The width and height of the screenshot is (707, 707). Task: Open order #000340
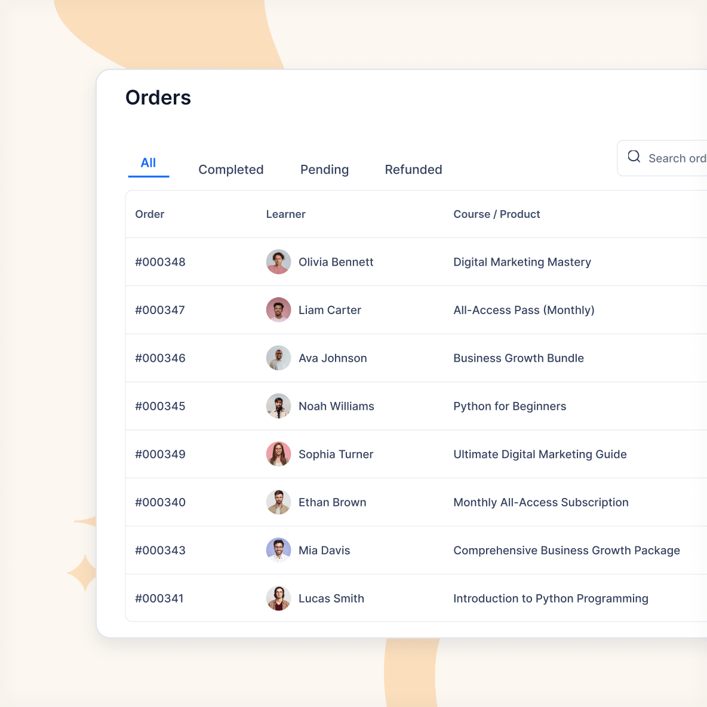coord(161,502)
